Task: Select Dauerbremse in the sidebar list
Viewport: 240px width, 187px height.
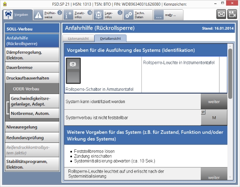Action: (x=32, y=67)
